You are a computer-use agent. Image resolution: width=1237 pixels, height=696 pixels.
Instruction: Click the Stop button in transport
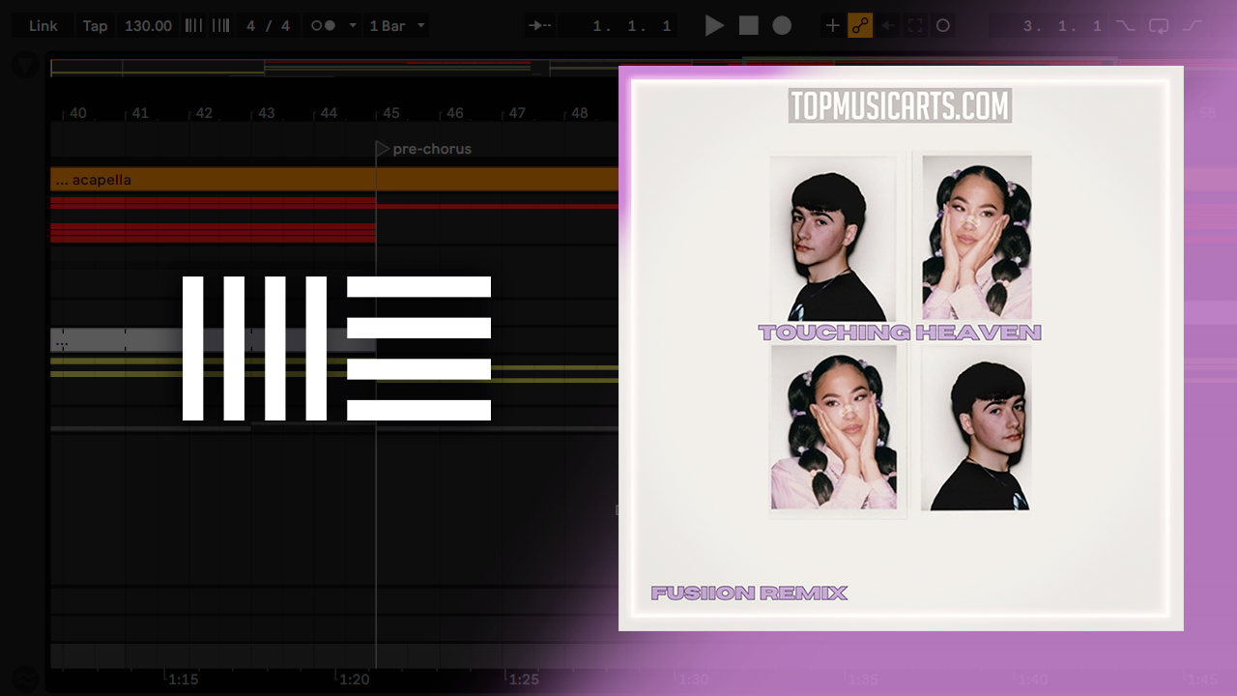tap(749, 26)
